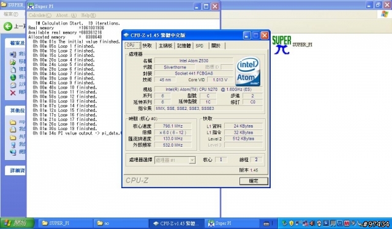This screenshot has width=392, height=229.
Task: Open the 處理器選擇 dropdown
Action: click(175, 160)
